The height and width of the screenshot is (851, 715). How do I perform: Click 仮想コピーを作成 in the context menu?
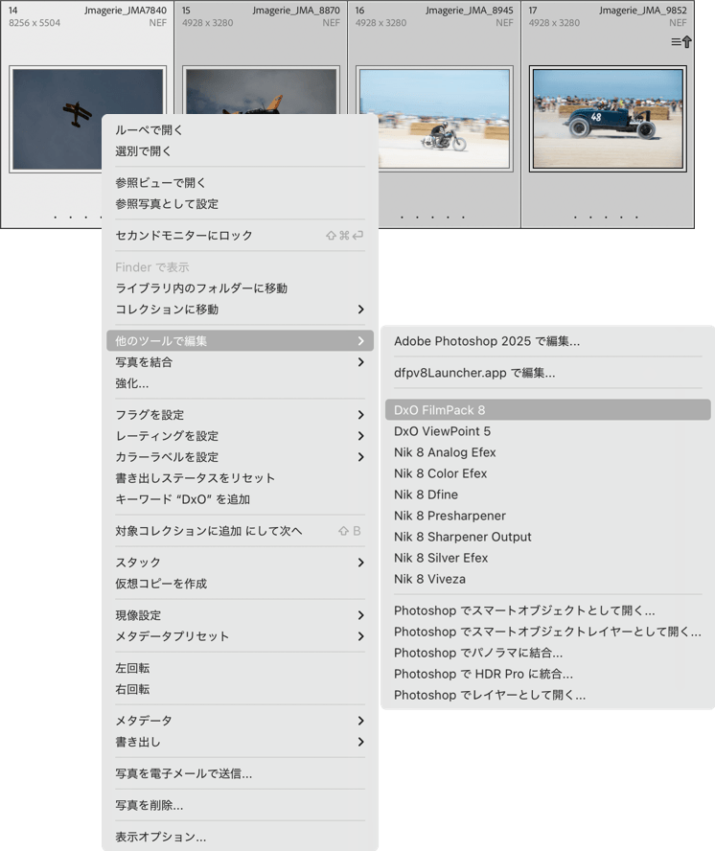(x=161, y=584)
